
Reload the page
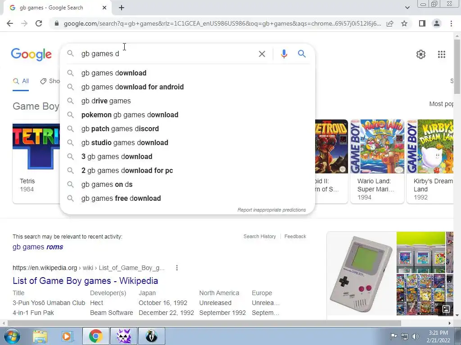[x=39, y=23]
